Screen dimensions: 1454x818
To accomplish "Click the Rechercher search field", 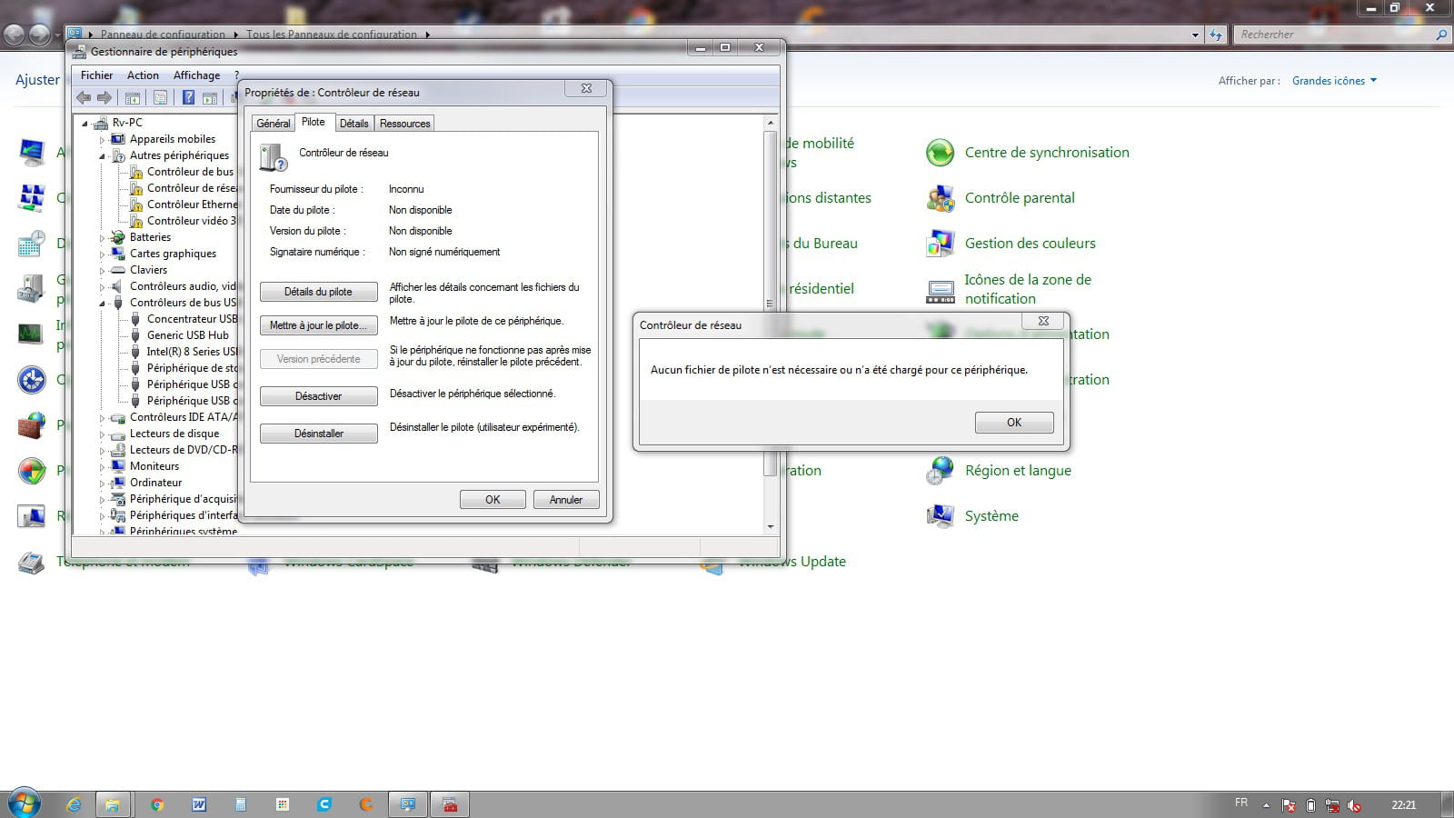I will point(1341,35).
